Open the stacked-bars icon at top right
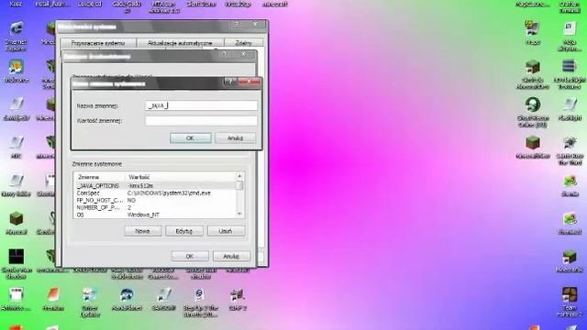Screen dimensions: 587x330 pyautogui.click(x=570, y=67)
